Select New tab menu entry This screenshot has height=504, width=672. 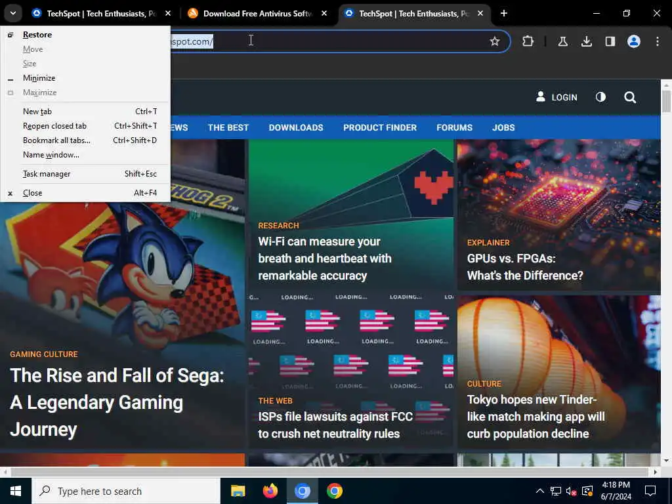coord(85,112)
